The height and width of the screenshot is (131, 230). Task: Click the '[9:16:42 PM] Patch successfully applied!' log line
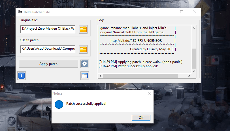tap(128, 66)
